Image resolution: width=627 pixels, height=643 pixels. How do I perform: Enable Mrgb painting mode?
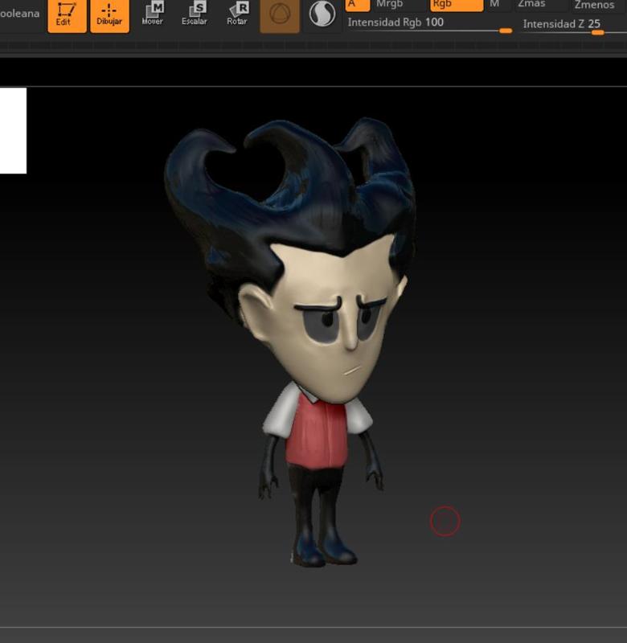coord(399,5)
